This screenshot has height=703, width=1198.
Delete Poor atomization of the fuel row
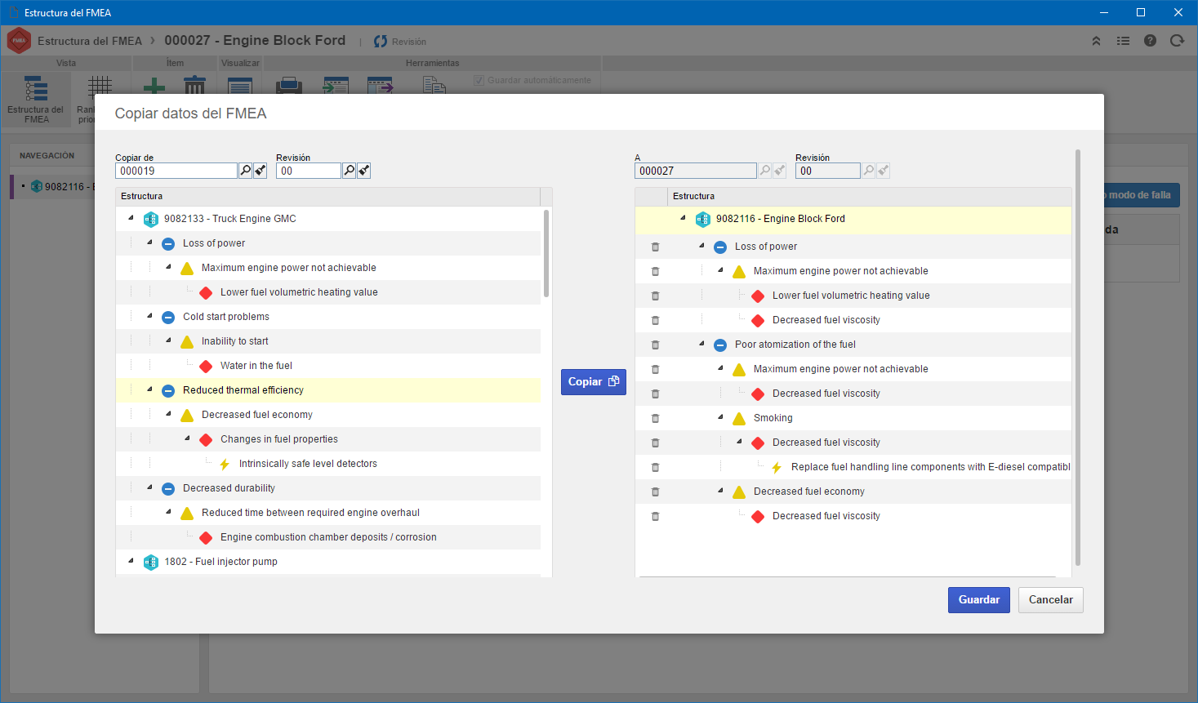point(655,345)
